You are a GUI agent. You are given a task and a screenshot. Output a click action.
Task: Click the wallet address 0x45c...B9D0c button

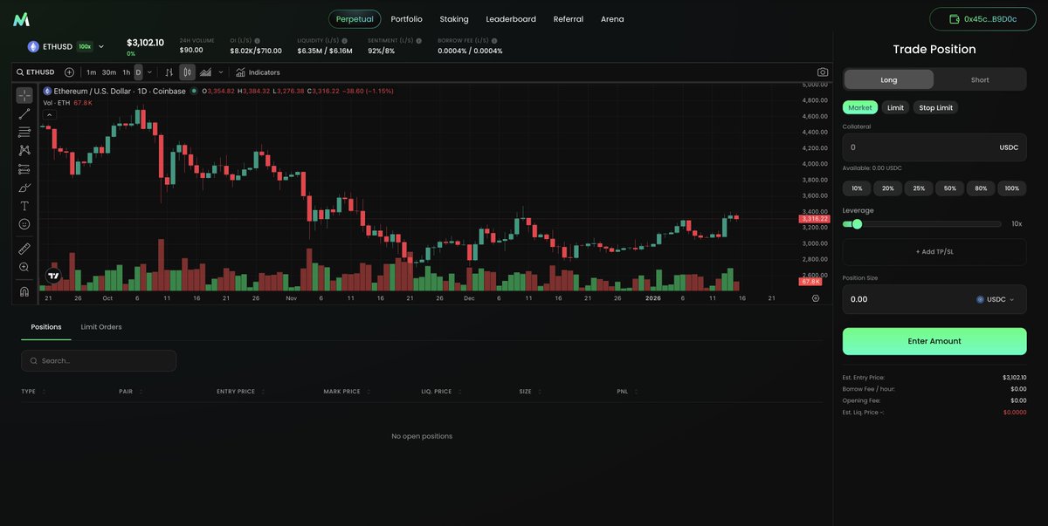coord(982,19)
